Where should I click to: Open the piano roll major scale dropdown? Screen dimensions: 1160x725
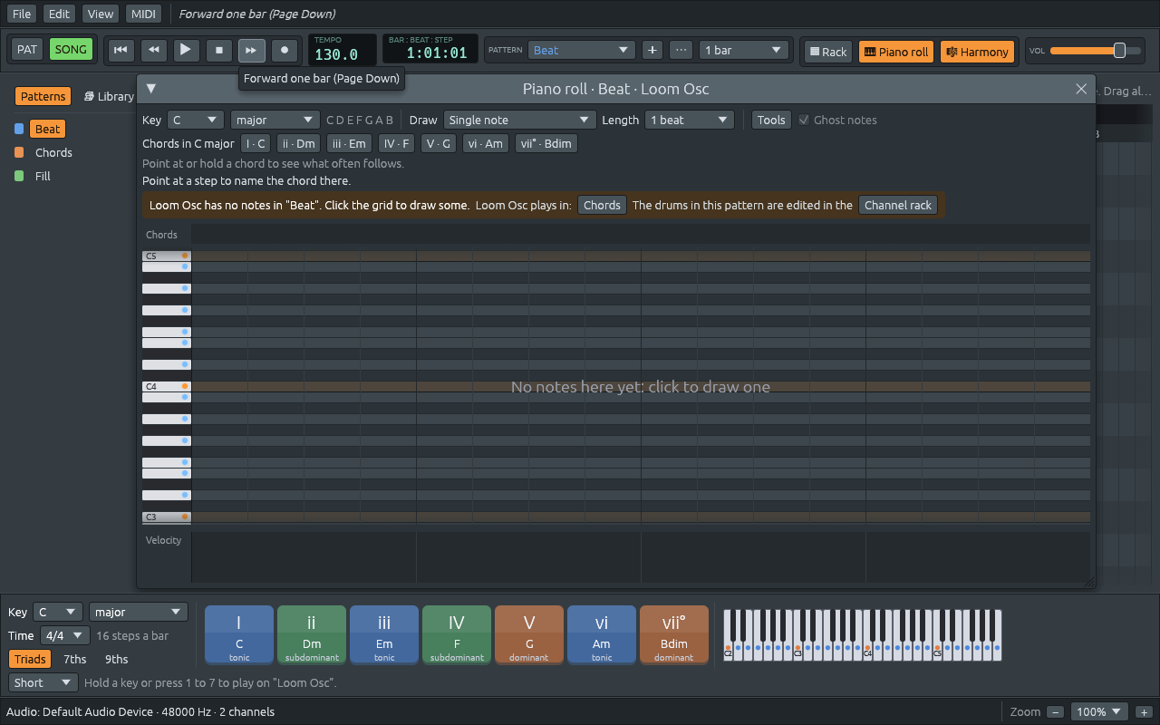[x=275, y=120]
